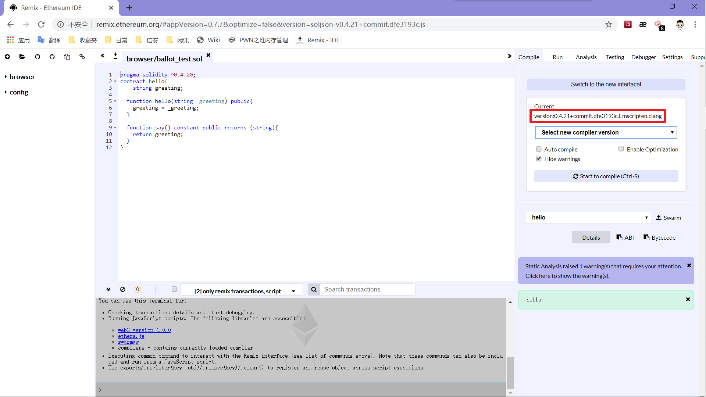Image resolution: width=706 pixels, height=397 pixels.
Task: Fold function hello at line 5
Action: [x=115, y=101]
